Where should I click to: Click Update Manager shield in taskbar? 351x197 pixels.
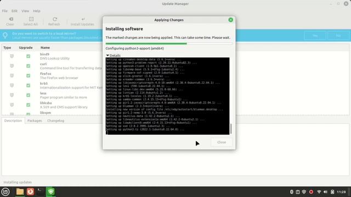point(51,192)
